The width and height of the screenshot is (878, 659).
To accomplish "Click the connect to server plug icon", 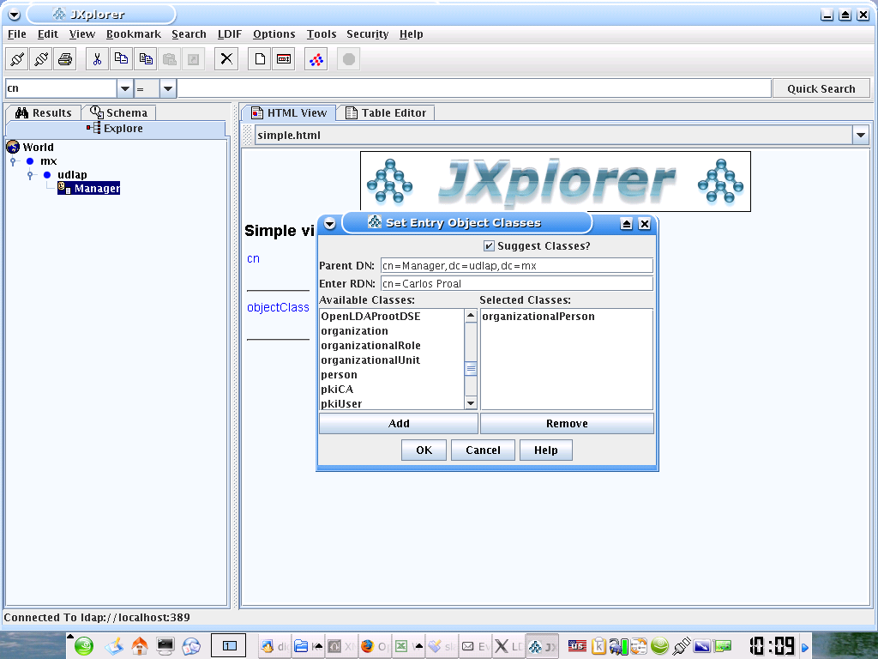I will (17, 59).
